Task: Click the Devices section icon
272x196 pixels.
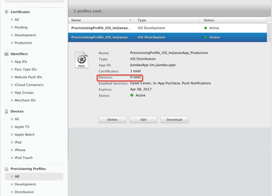Action: [6, 111]
